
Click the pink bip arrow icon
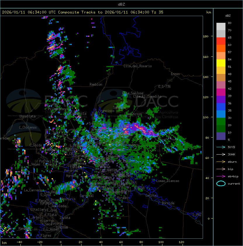coord(221,169)
